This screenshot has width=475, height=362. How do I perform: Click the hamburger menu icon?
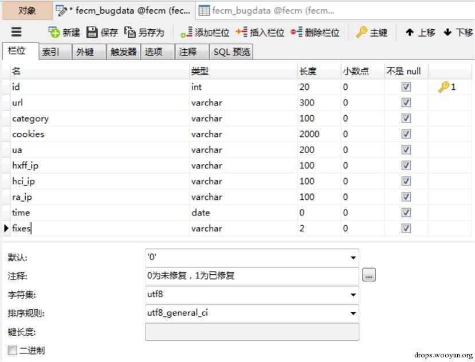(16, 32)
